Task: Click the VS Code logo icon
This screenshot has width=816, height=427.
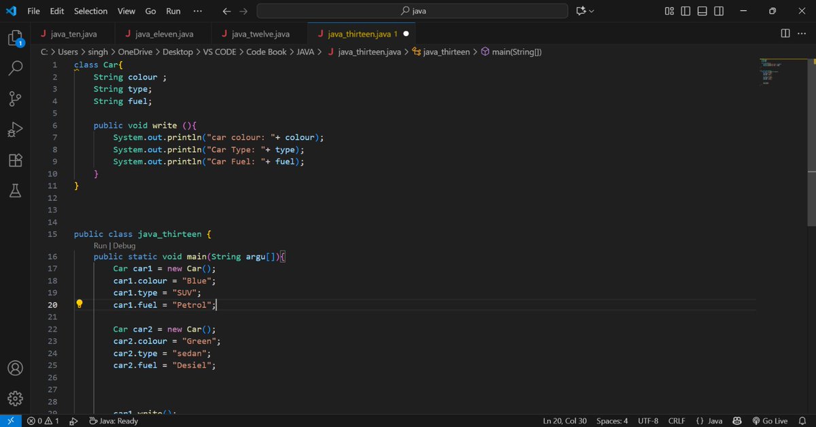Action: pyautogui.click(x=11, y=11)
